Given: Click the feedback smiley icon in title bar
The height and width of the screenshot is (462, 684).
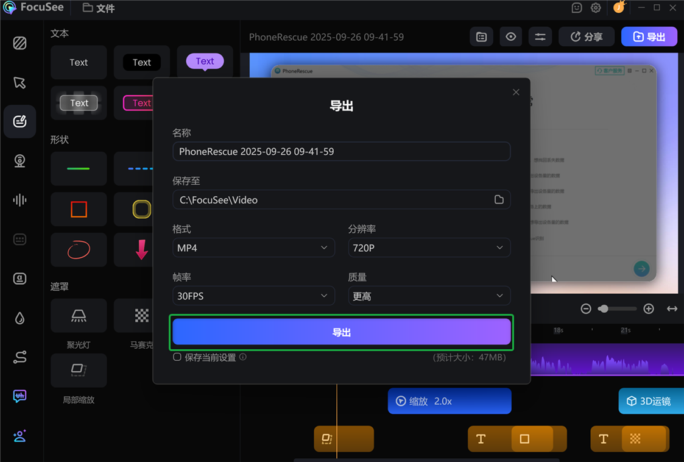Looking at the screenshot, I should point(577,8).
